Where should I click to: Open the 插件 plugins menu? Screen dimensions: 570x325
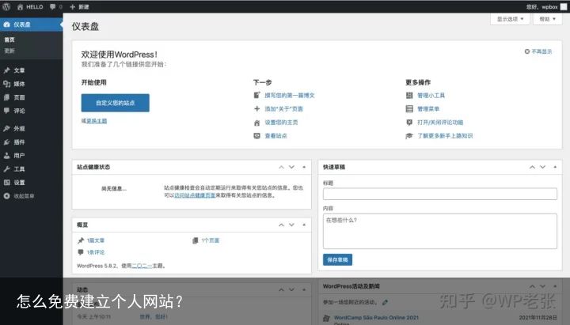click(x=31, y=142)
